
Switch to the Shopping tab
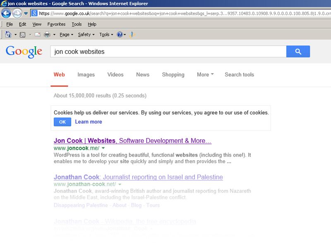173,75
